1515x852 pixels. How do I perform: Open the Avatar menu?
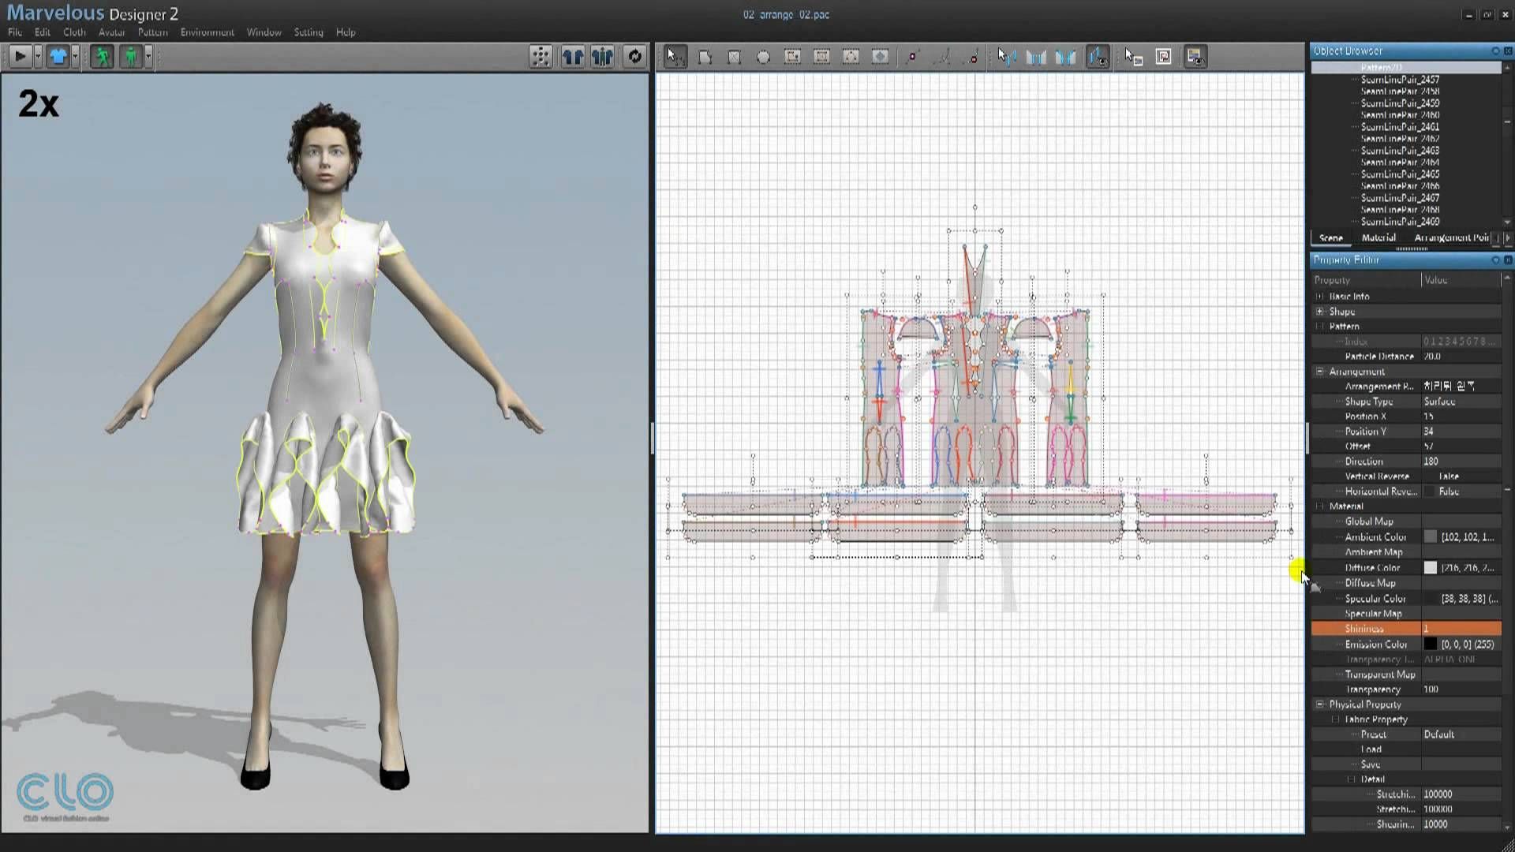111,32
